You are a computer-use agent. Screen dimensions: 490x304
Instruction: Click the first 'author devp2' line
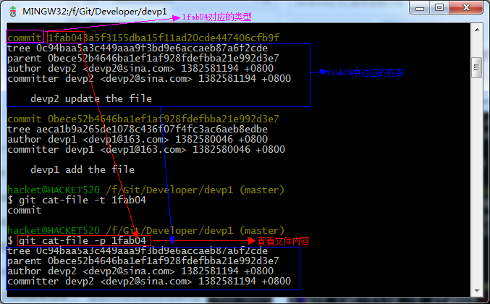pyautogui.click(x=140, y=69)
